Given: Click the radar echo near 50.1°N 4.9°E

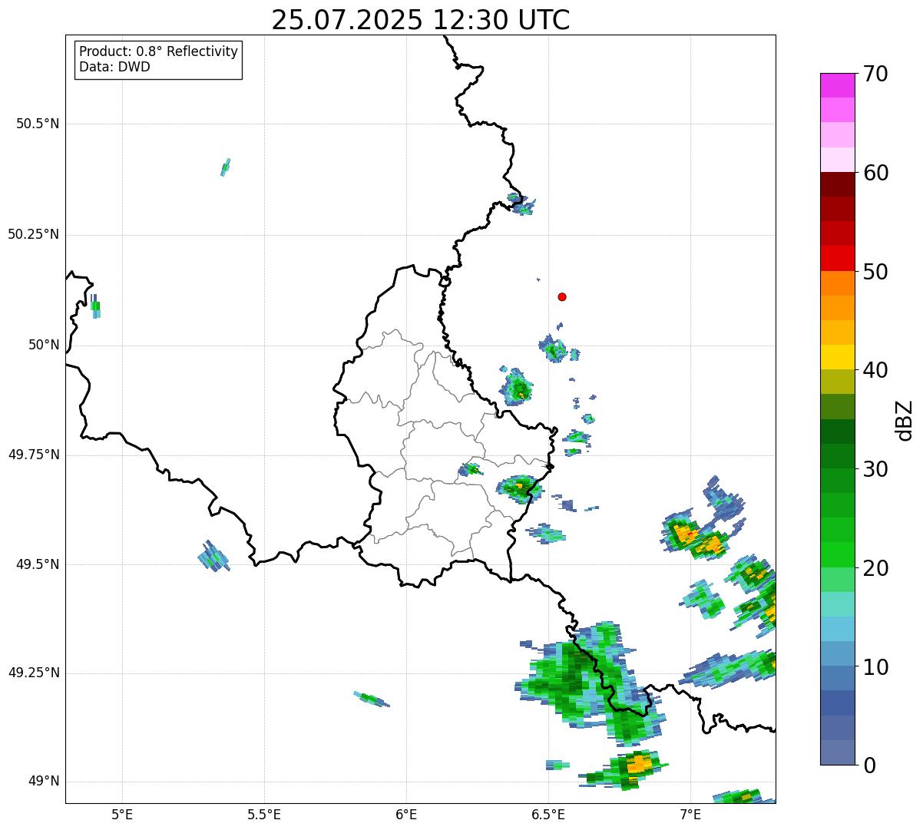Looking at the screenshot, I should 94,306.
